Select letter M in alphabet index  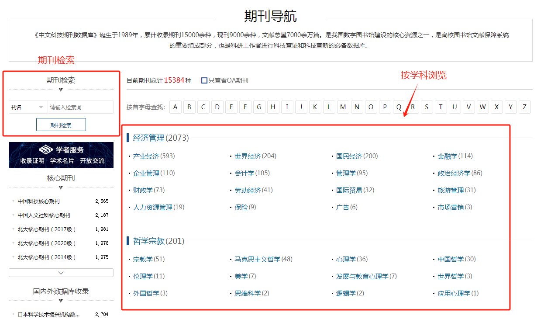coord(343,107)
